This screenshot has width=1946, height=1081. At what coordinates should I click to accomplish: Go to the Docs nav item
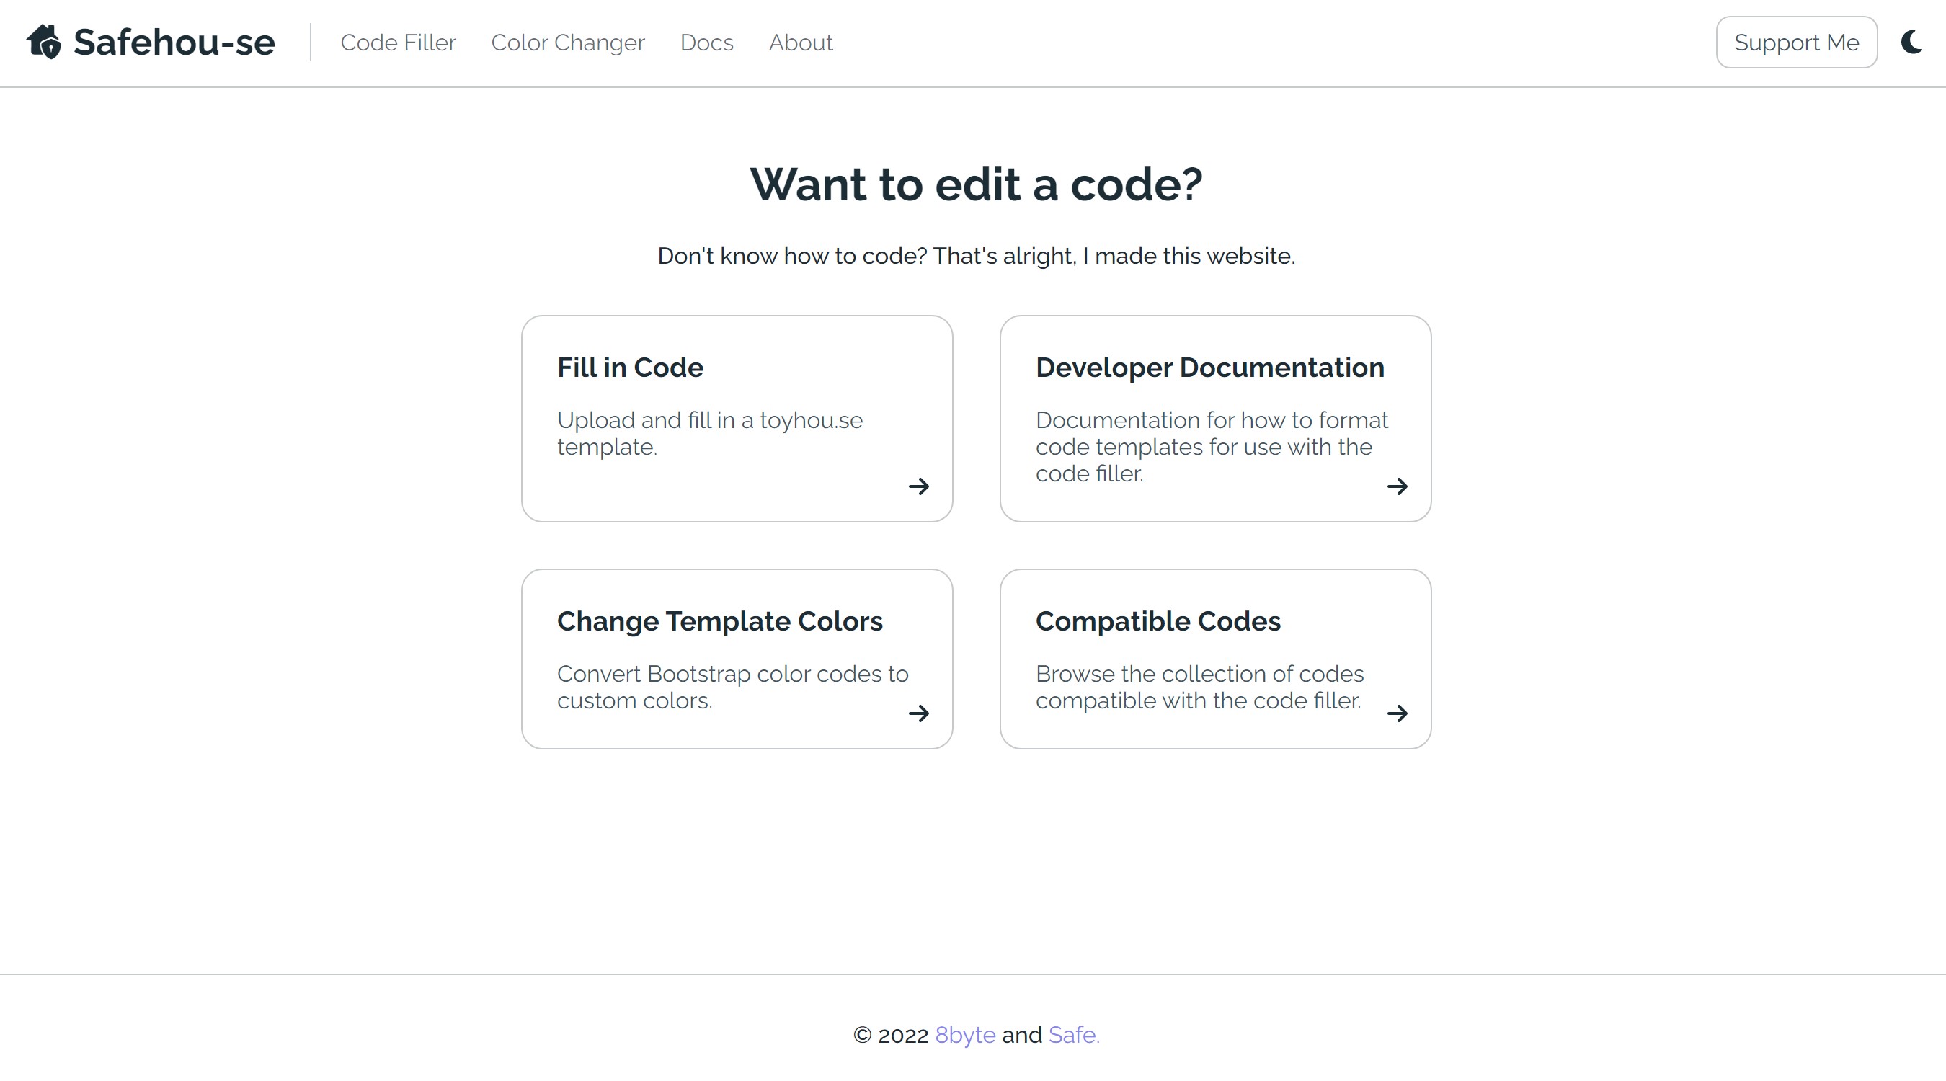(706, 43)
